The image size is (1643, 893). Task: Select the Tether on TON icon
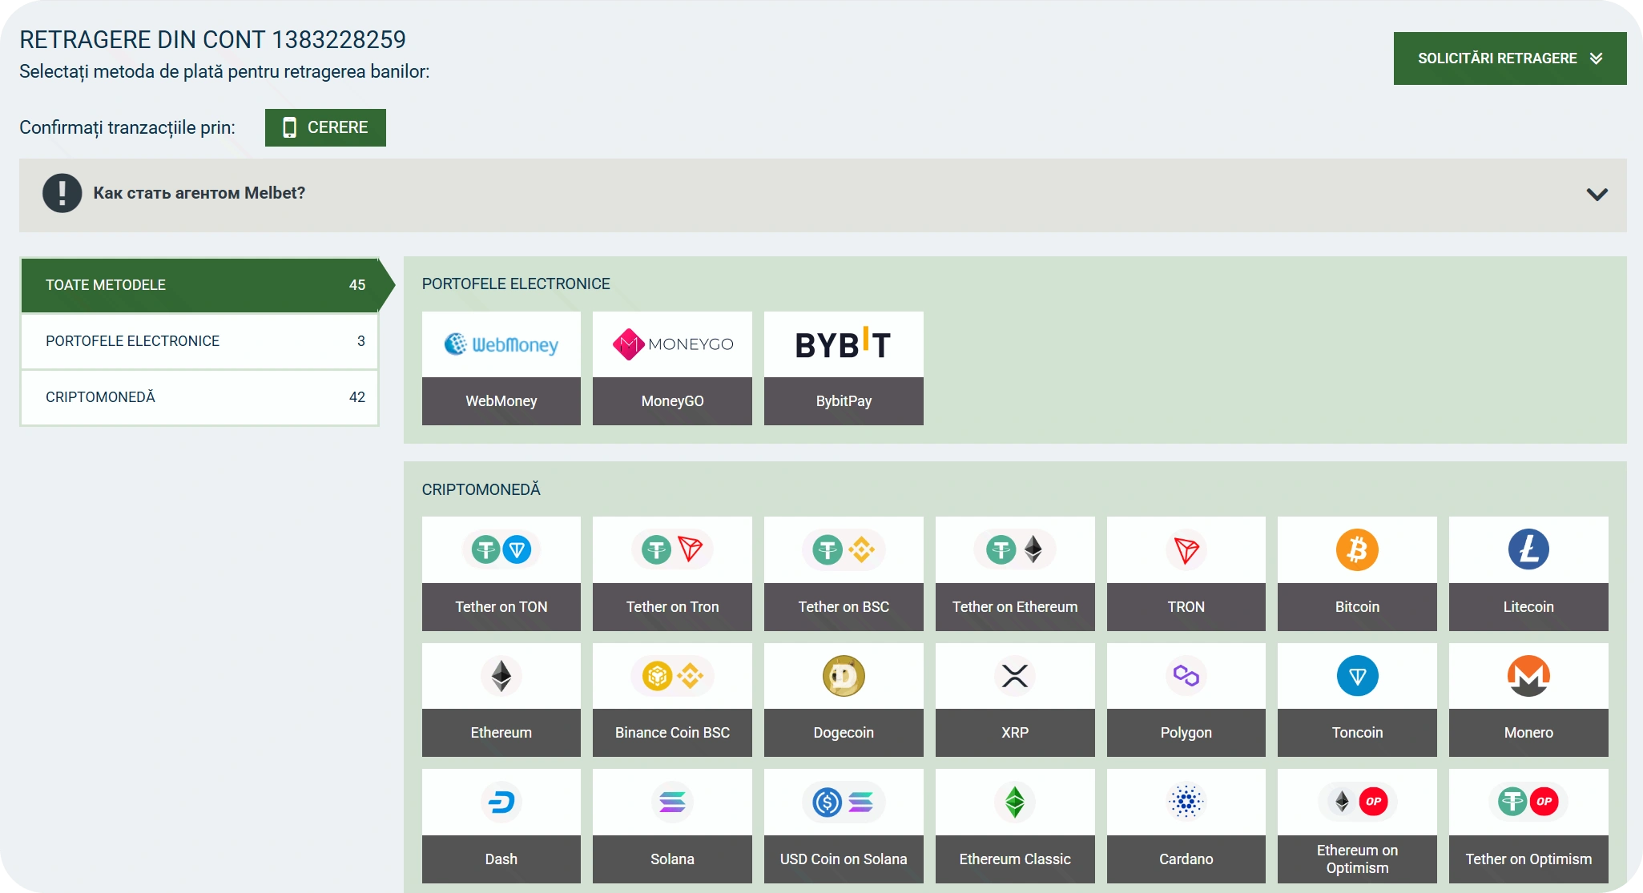501,549
